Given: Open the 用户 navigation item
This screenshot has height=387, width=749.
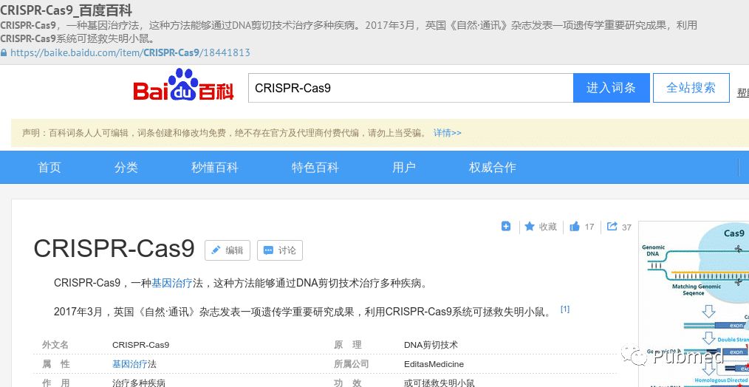Looking at the screenshot, I should (403, 167).
